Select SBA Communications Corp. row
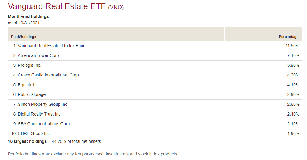The width and height of the screenshot is (307, 160). click(x=155, y=124)
